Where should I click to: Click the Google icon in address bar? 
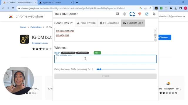tap(141, 8)
